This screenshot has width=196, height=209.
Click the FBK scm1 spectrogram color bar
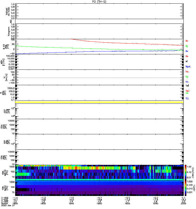coord(186,188)
